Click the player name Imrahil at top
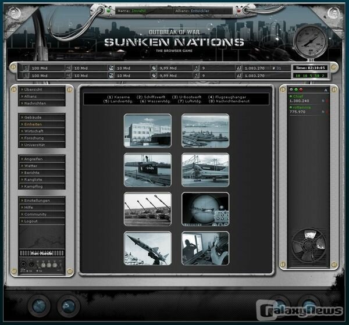349x325 pixels. click(x=138, y=10)
